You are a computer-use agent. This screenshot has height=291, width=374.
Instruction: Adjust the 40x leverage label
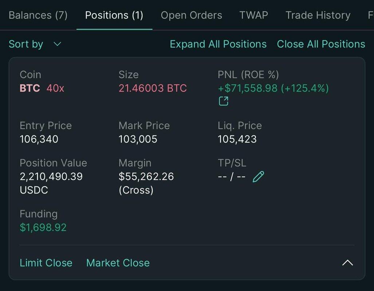[55, 88]
